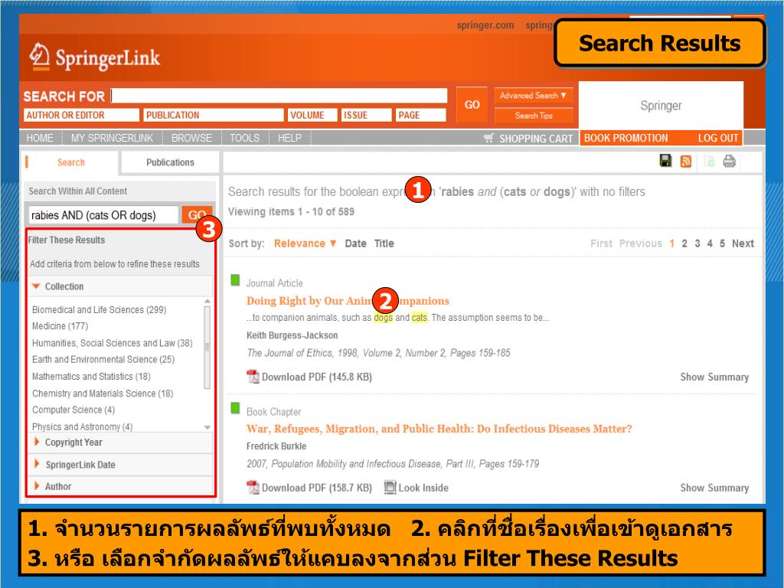Click Next results page

pyautogui.click(x=743, y=243)
